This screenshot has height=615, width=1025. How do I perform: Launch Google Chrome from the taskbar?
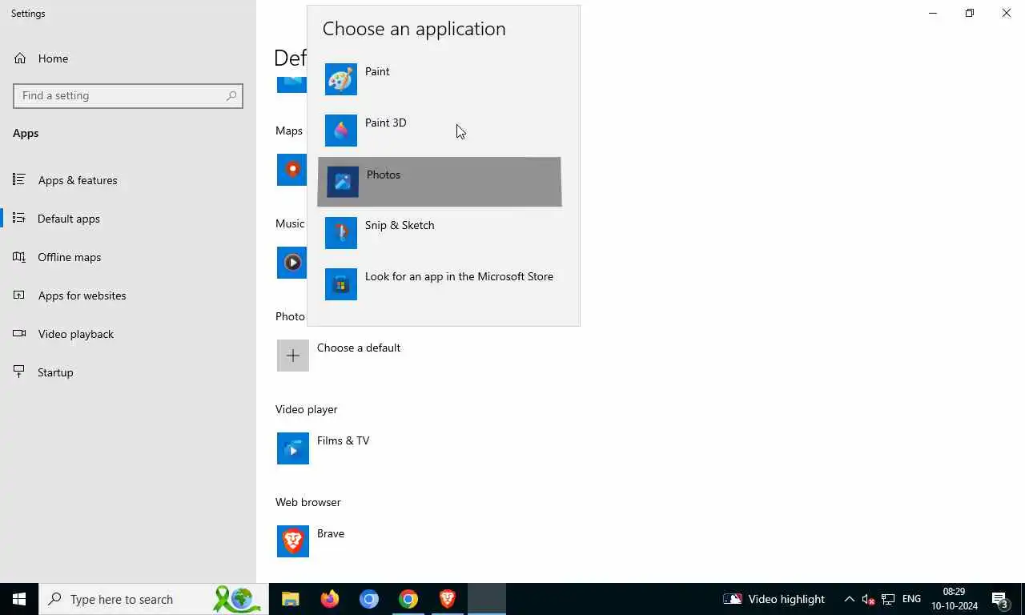[x=408, y=599]
